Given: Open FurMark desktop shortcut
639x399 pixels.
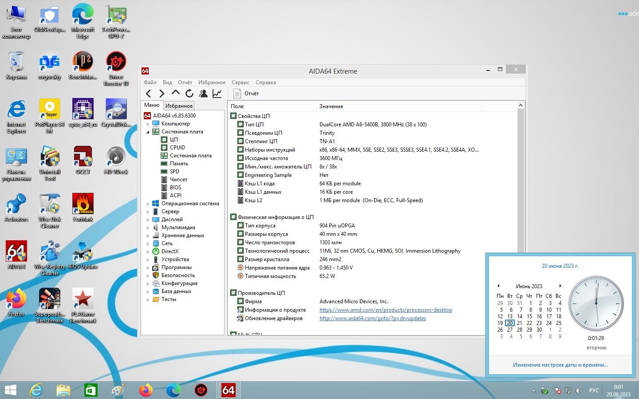Looking at the screenshot, I should 83,207.
